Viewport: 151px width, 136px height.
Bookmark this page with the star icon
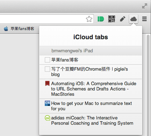pyautogui.click(x=89, y=19)
